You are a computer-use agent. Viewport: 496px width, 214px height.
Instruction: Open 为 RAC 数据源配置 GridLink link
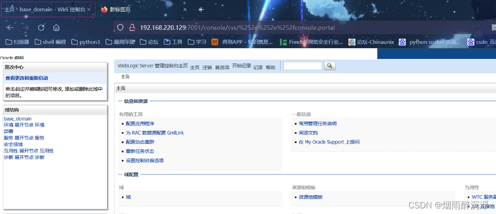click(155, 133)
